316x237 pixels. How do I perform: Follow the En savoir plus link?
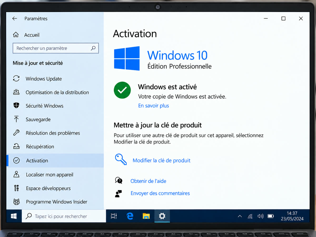(154, 106)
